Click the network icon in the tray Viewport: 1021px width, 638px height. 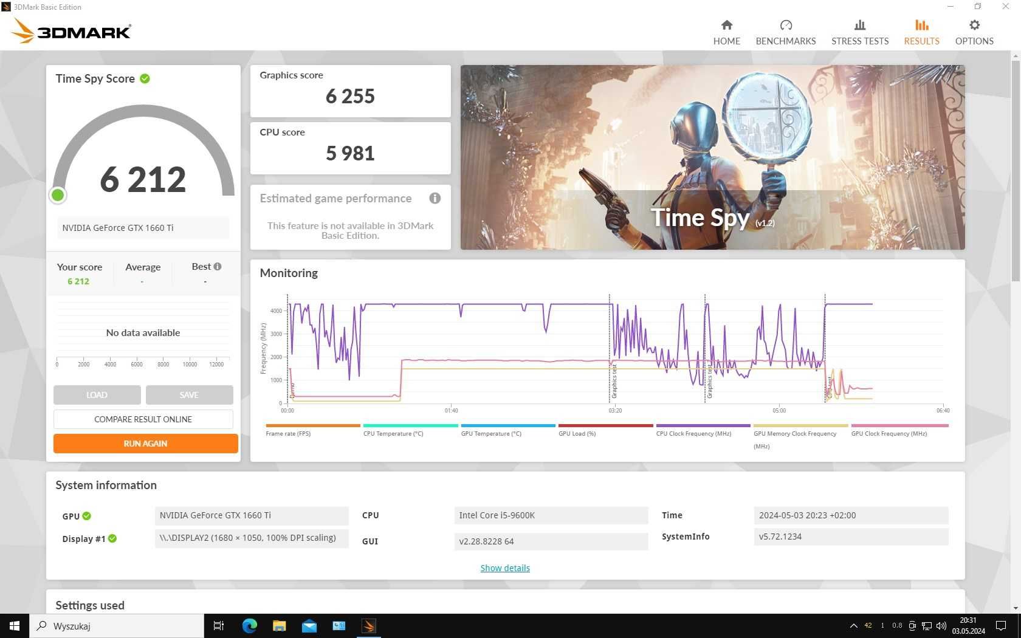pos(927,626)
